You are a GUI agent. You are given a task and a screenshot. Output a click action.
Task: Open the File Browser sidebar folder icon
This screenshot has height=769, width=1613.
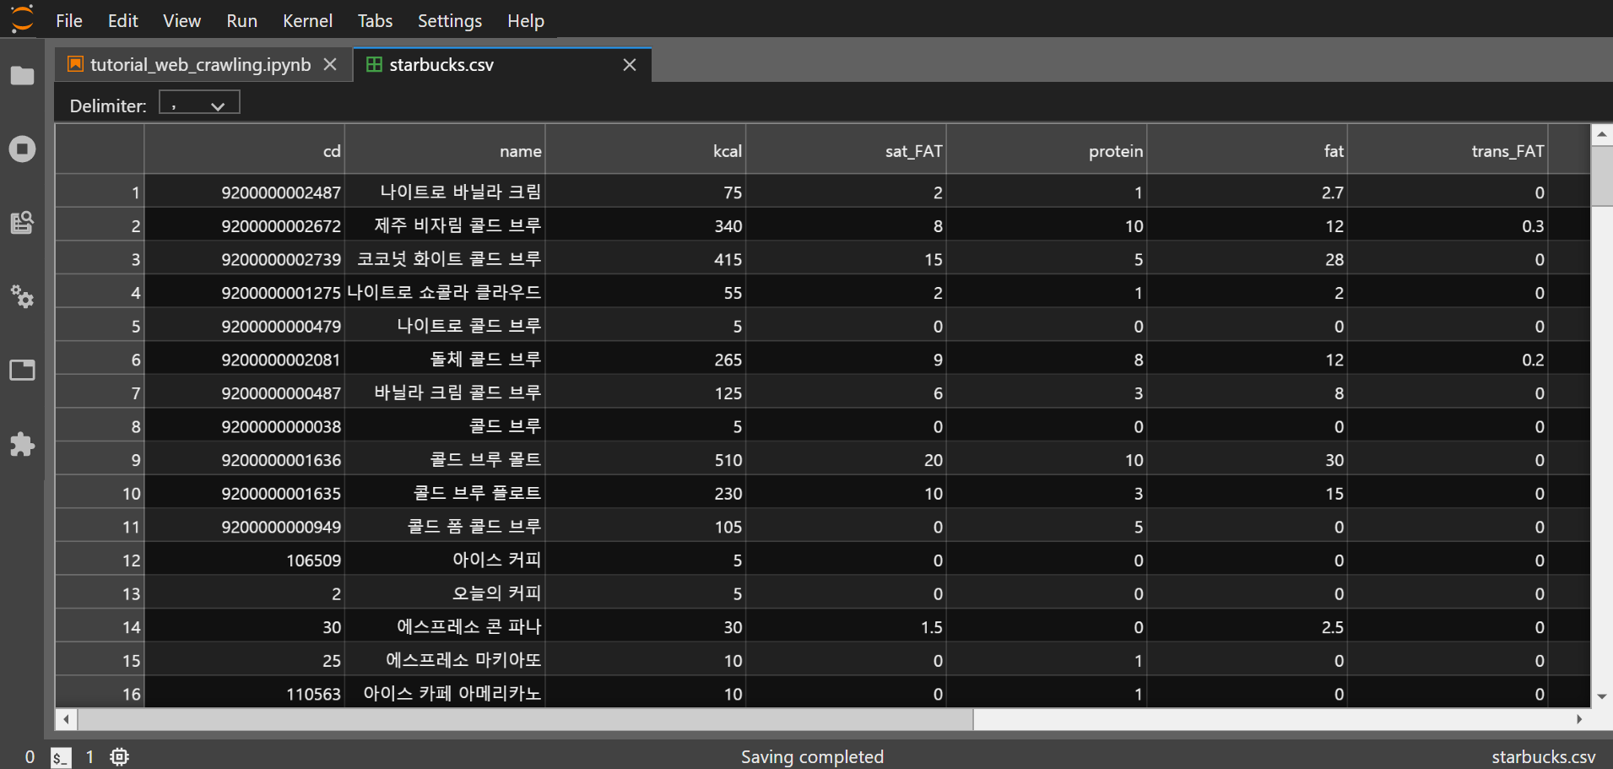coord(22,76)
